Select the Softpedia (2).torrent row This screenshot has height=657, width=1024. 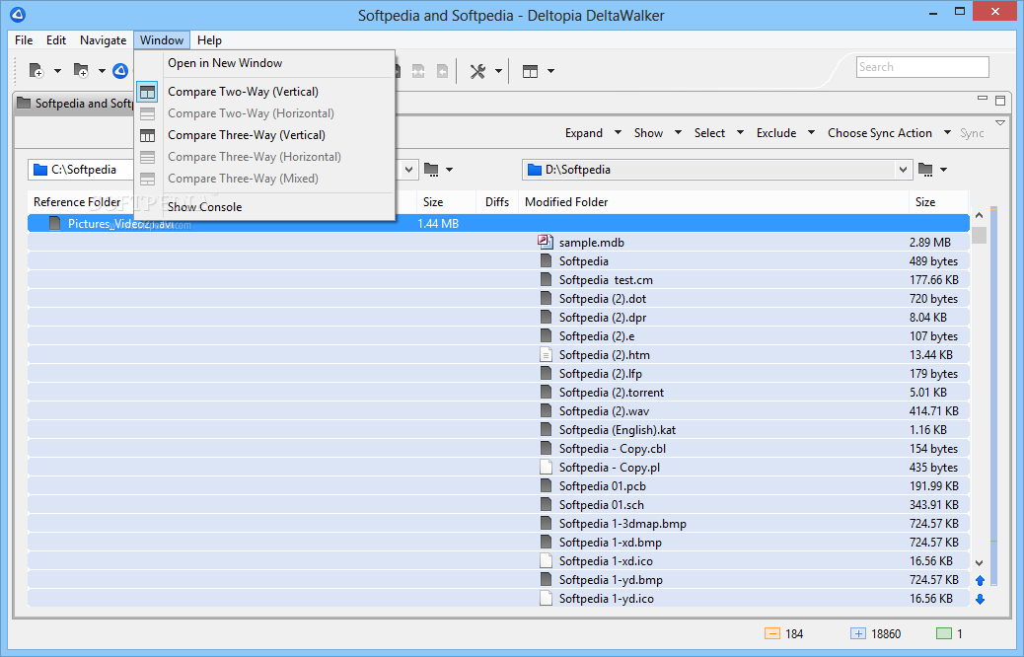498,392
